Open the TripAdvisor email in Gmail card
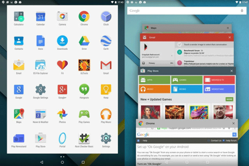The height and width of the screenshot is (166, 249). click(205, 63)
